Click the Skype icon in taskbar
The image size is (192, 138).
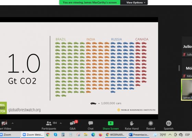56,135
